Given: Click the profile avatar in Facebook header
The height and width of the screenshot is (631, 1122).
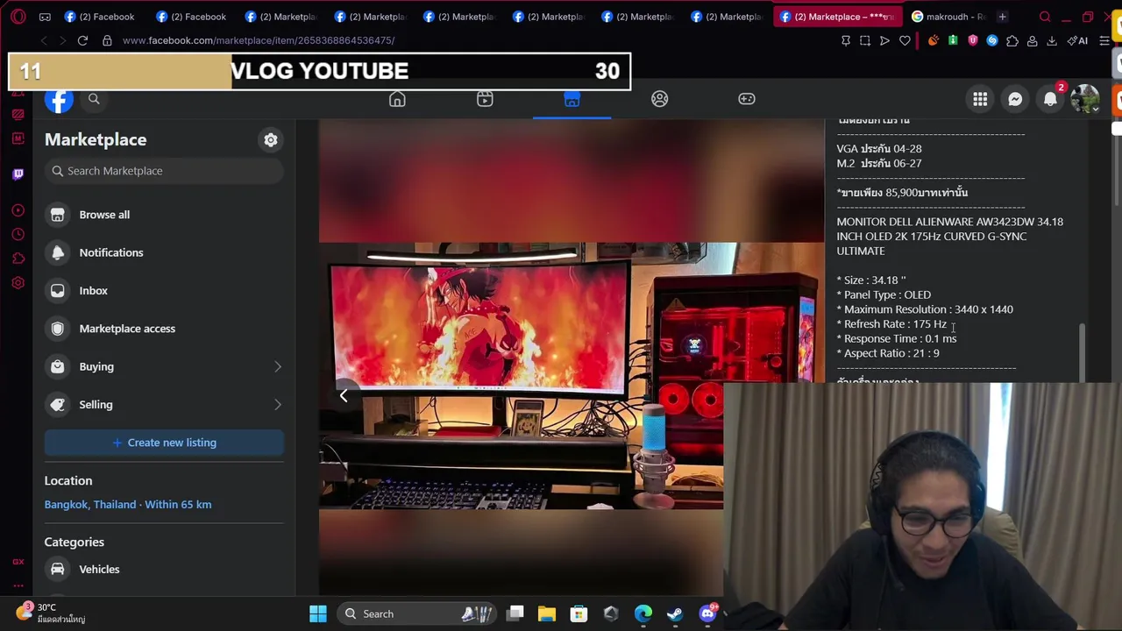Looking at the screenshot, I should click(1085, 99).
